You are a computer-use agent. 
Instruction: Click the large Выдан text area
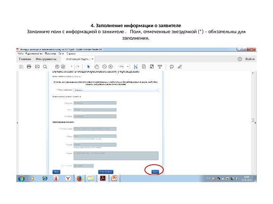click(116, 156)
